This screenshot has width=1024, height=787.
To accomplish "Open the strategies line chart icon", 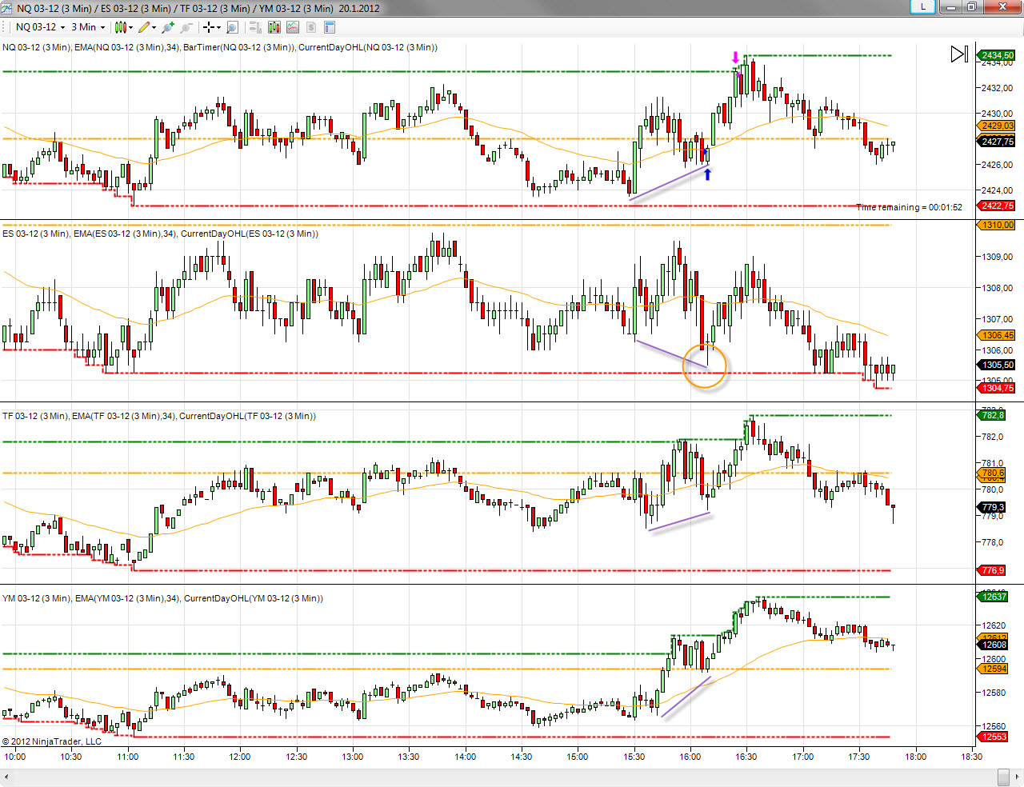I will (293, 27).
